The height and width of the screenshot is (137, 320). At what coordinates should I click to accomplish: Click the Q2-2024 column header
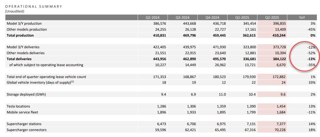[152, 18]
